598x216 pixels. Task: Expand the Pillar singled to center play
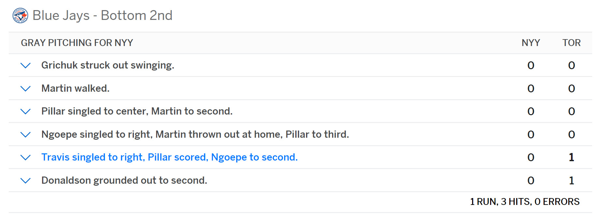pyautogui.click(x=25, y=111)
